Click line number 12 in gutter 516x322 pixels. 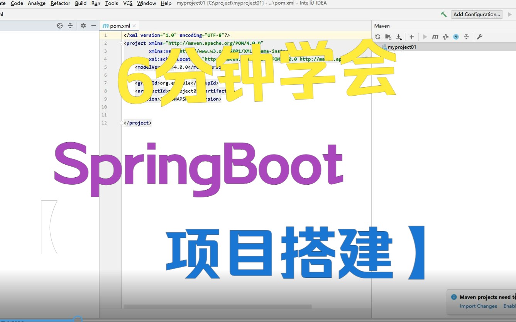[104, 123]
